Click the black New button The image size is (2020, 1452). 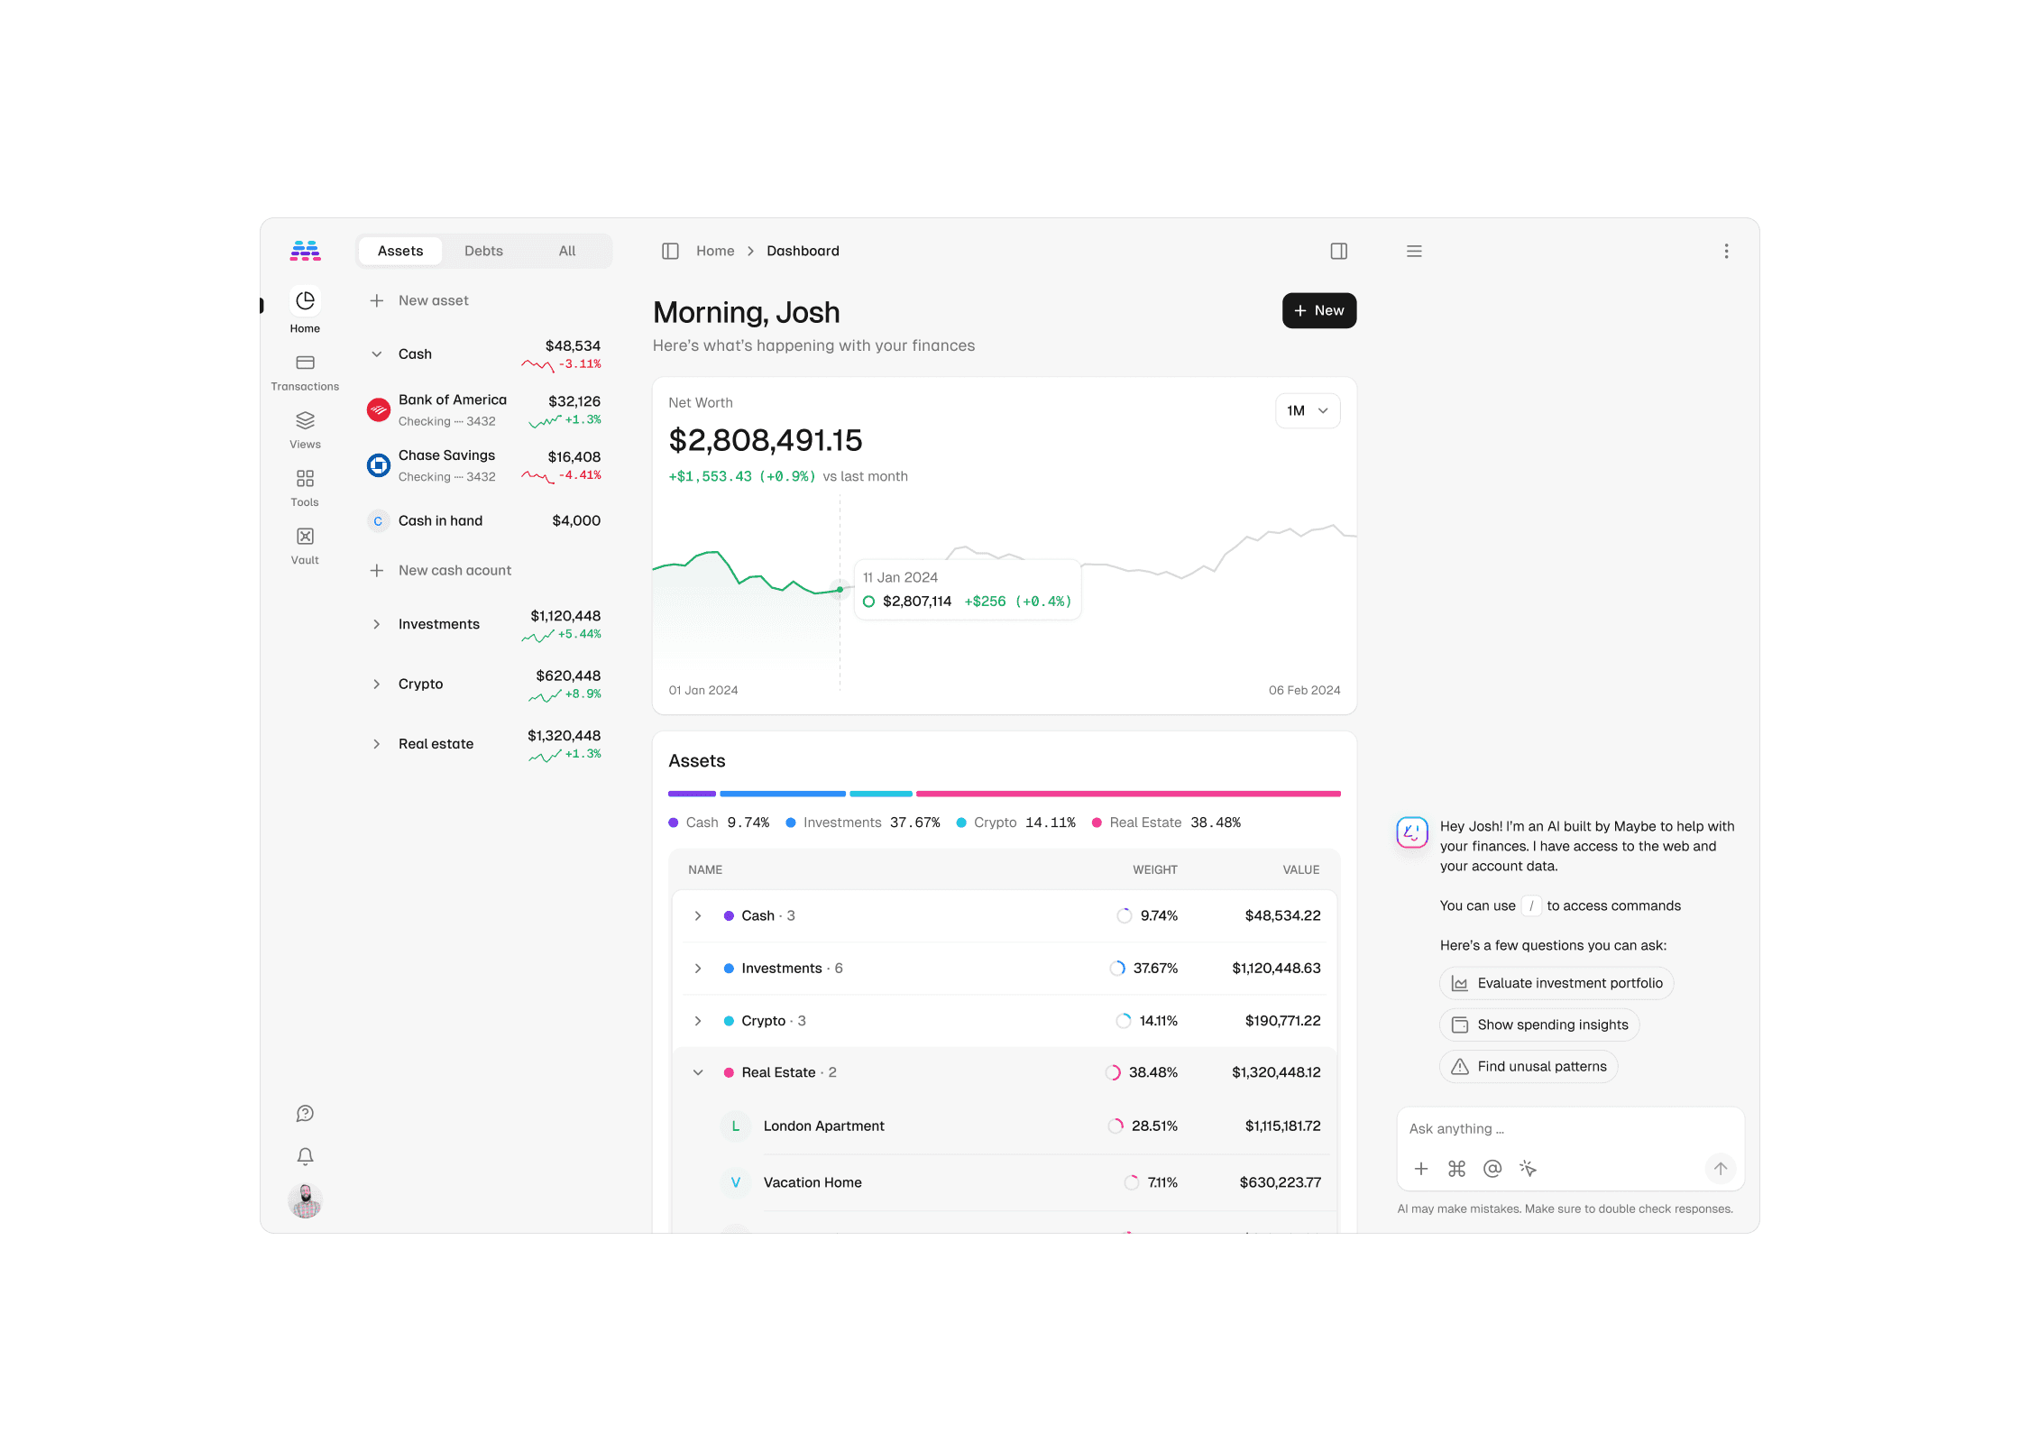[1318, 310]
